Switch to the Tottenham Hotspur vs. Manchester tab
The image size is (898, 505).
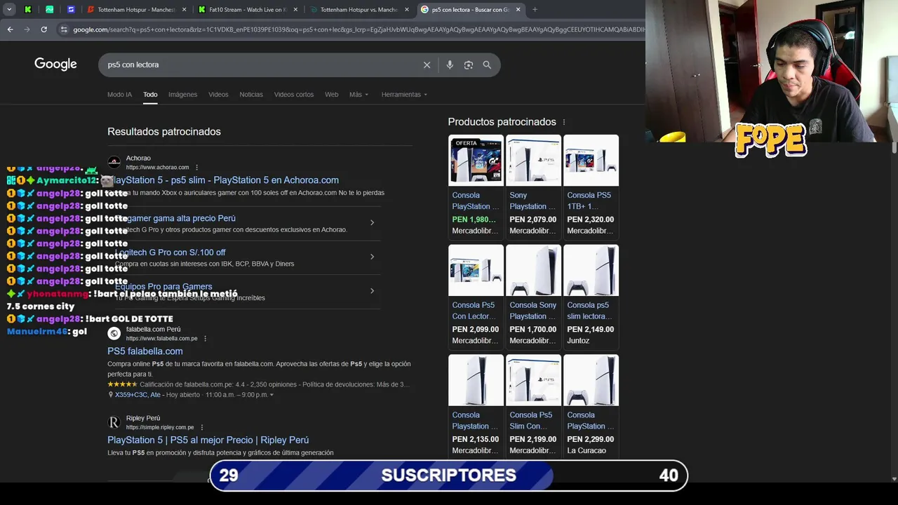(359, 10)
